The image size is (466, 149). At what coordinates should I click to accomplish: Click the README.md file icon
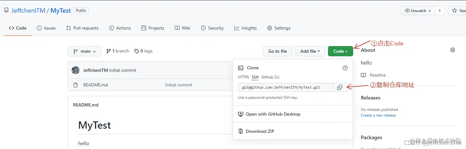[x=76, y=85]
